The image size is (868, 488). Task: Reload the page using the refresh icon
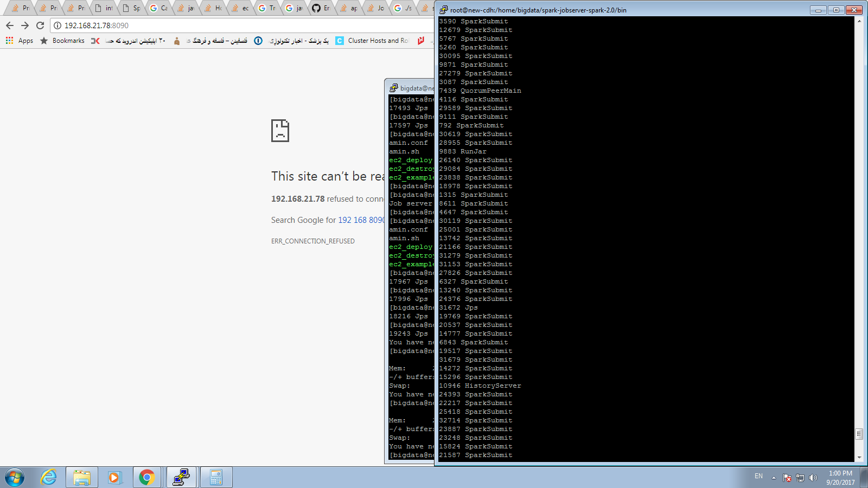click(x=40, y=25)
